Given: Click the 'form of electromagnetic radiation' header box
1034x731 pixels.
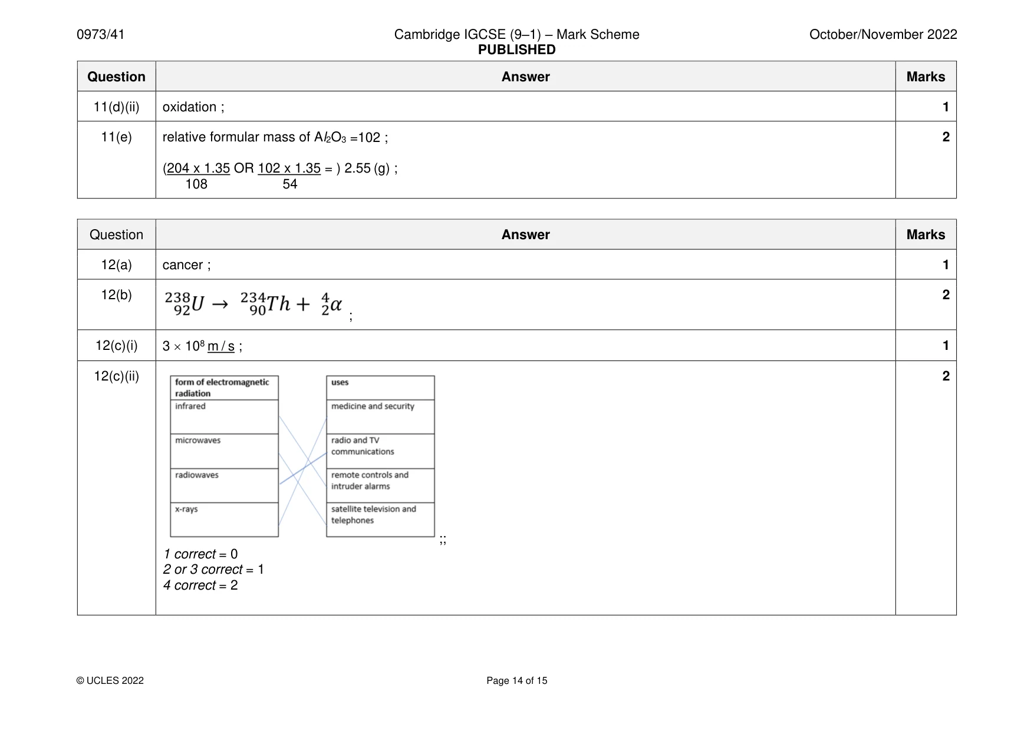Looking at the screenshot, I should tap(224, 388).
